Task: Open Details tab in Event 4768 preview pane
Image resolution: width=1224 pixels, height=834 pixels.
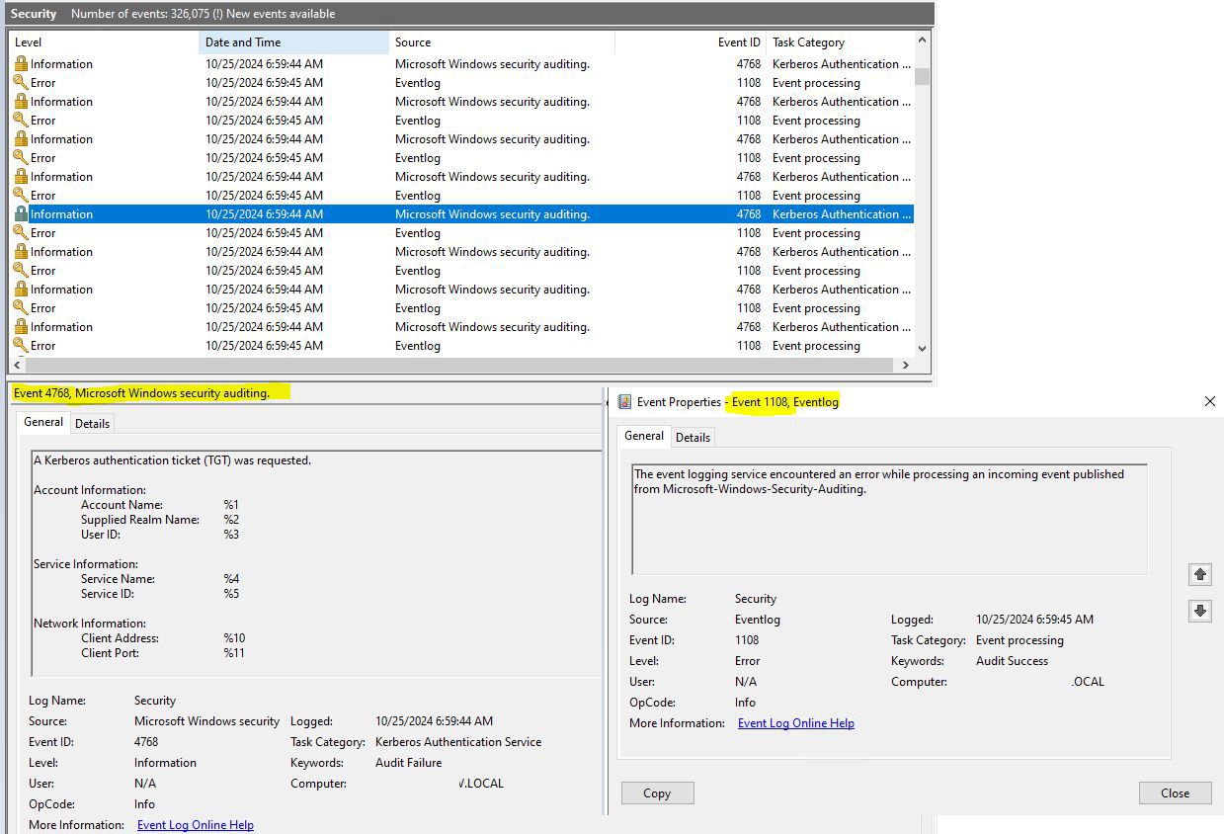Action: (93, 423)
